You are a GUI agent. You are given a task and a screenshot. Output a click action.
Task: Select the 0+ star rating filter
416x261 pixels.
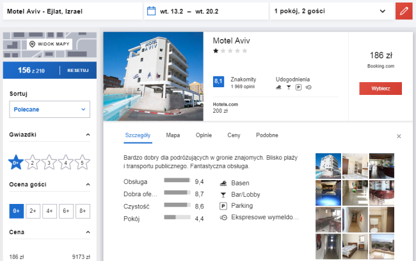(16, 162)
